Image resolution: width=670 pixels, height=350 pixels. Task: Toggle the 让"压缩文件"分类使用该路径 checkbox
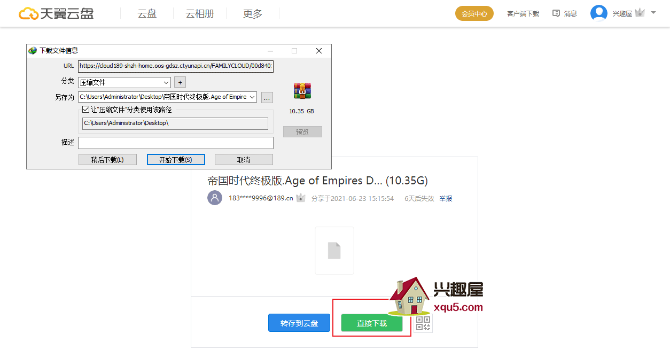[x=85, y=110]
